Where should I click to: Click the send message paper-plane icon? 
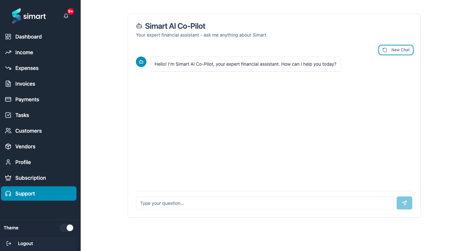click(404, 203)
